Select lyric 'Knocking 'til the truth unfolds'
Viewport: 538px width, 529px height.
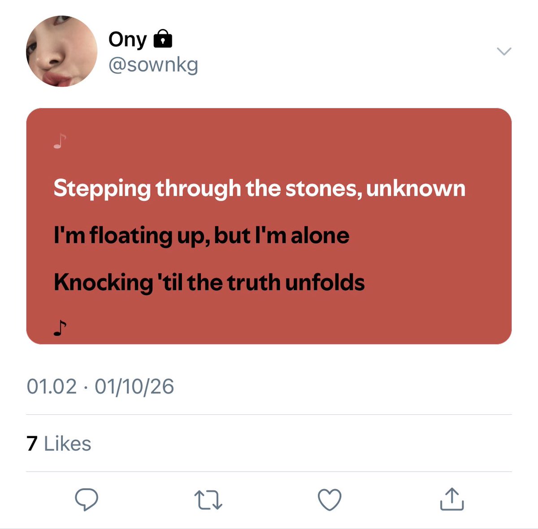209,283
